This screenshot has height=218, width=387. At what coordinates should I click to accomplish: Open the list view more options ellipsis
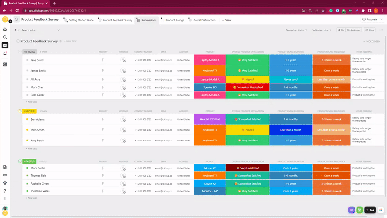coord(381,30)
